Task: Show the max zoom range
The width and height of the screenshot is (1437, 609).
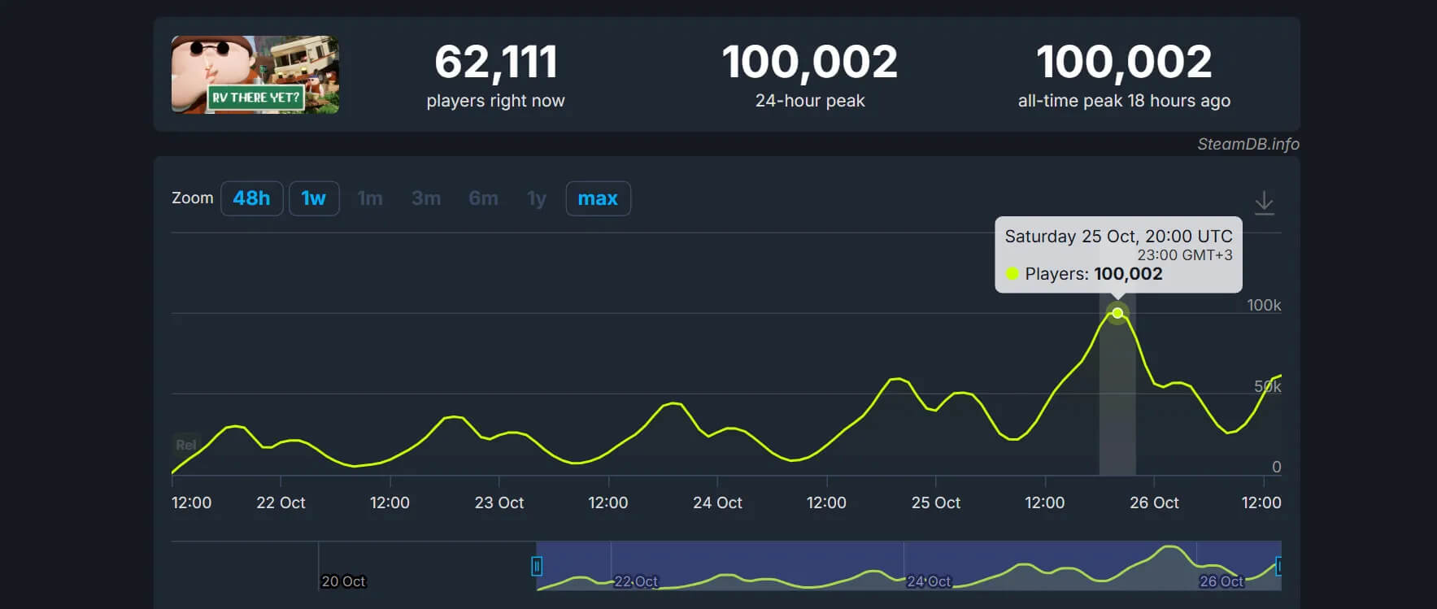Action: pyautogui.click(x=598, y=198)
